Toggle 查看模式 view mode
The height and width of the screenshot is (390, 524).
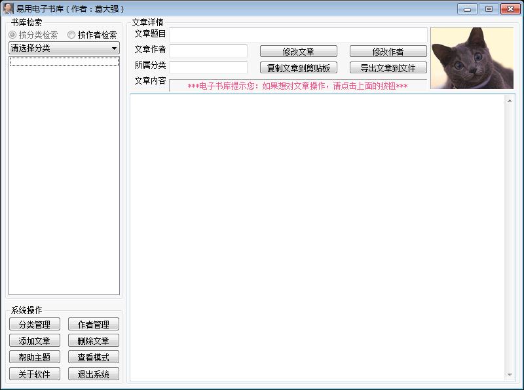(94, 357)
